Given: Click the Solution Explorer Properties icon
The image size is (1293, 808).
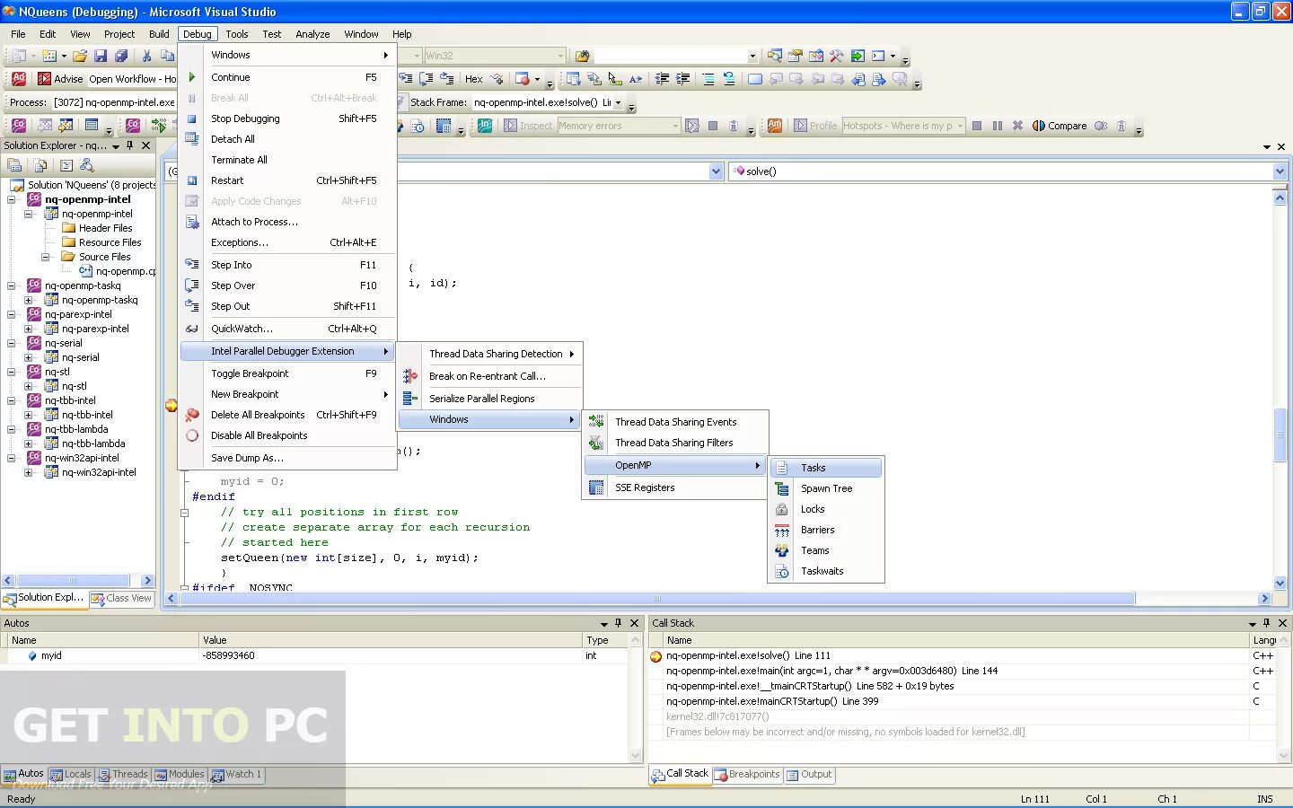Looking at the screenshot, I should click(x=14, y=165).
